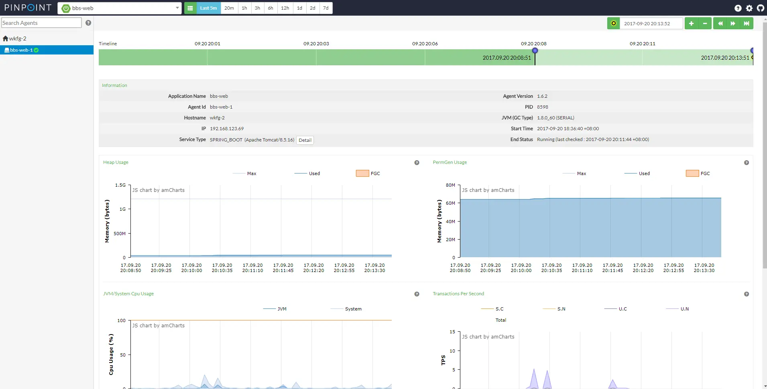Toggle Max series in Heap Usage legend
767x389 pixels.
[x=244, y=173]
